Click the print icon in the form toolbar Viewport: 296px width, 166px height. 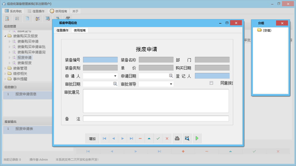(177, 138)
